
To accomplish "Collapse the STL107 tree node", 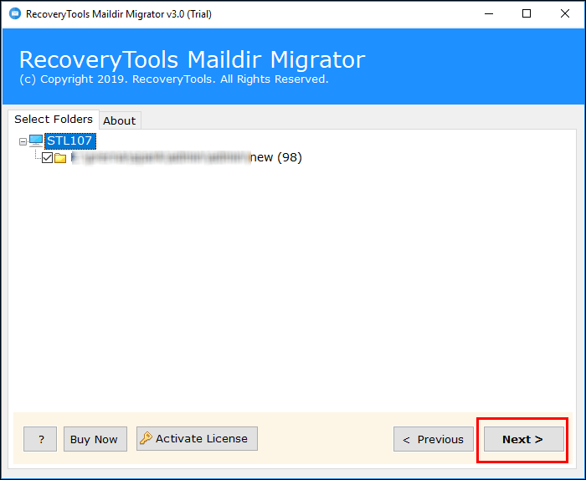I will (x=23, y=141).
